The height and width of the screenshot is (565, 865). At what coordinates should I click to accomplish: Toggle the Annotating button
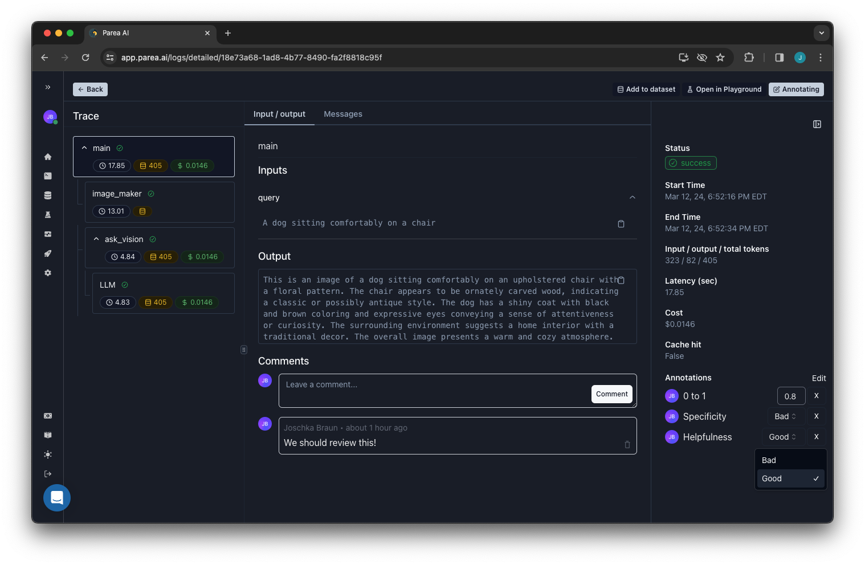point(796,89)
